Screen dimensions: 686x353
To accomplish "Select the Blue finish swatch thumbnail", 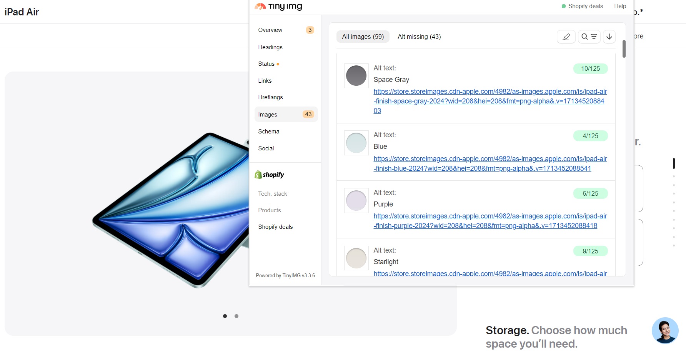I will pos(356,143).
